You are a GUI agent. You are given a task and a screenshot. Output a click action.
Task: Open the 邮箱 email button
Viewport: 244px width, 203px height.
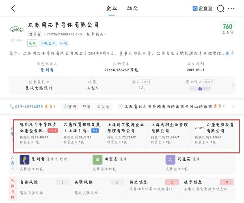(x=86, y=107)
